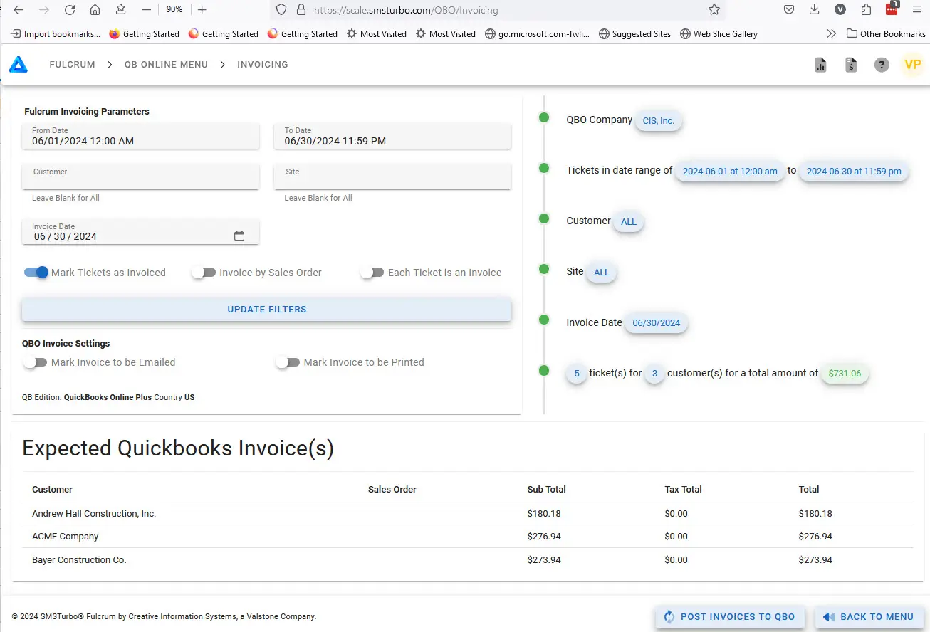Click the browser back arrow
Viewport: 930px width, 632px height.
(19, 10)
